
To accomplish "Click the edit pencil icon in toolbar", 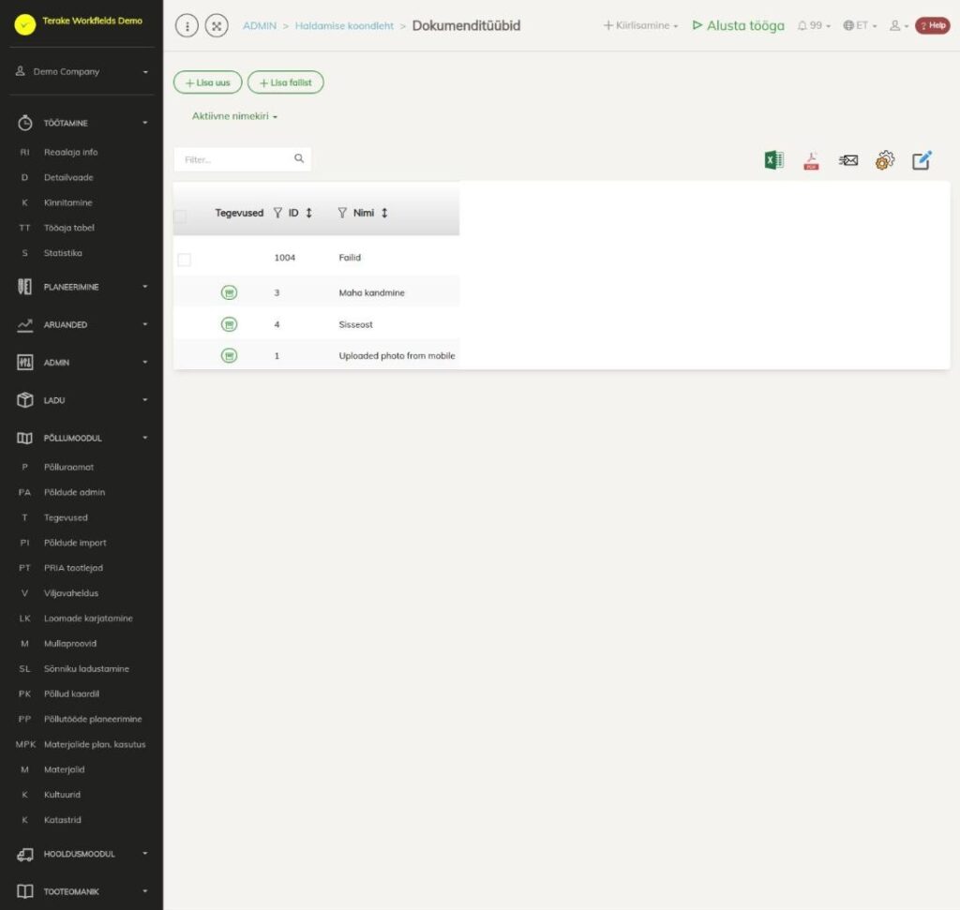I will pyautogui.click(x=922, y=160).
